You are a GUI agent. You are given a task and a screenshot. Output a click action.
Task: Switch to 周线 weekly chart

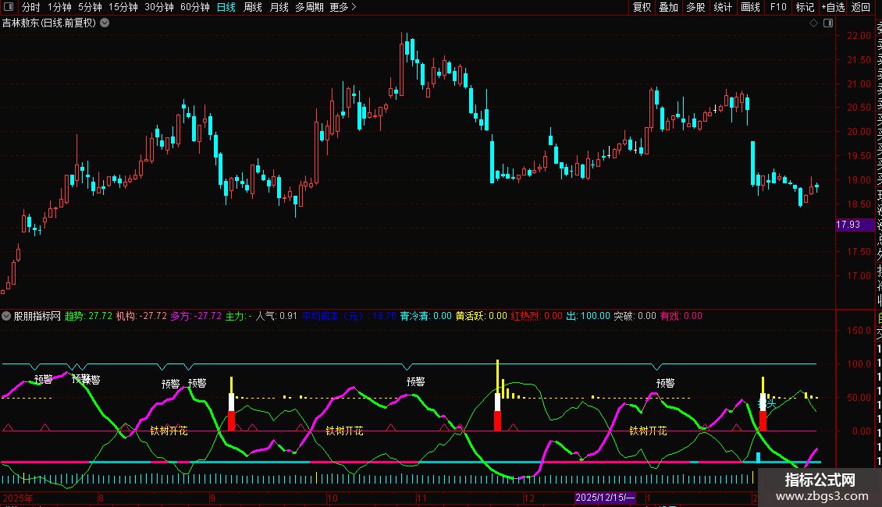click(253, 7)
